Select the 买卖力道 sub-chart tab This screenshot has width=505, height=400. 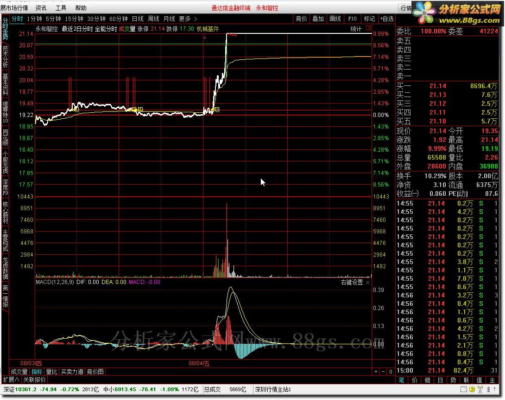coord(72,372)
